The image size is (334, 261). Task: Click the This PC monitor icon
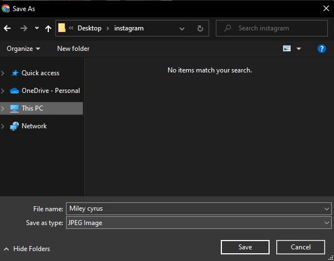(x=14, y=108)
